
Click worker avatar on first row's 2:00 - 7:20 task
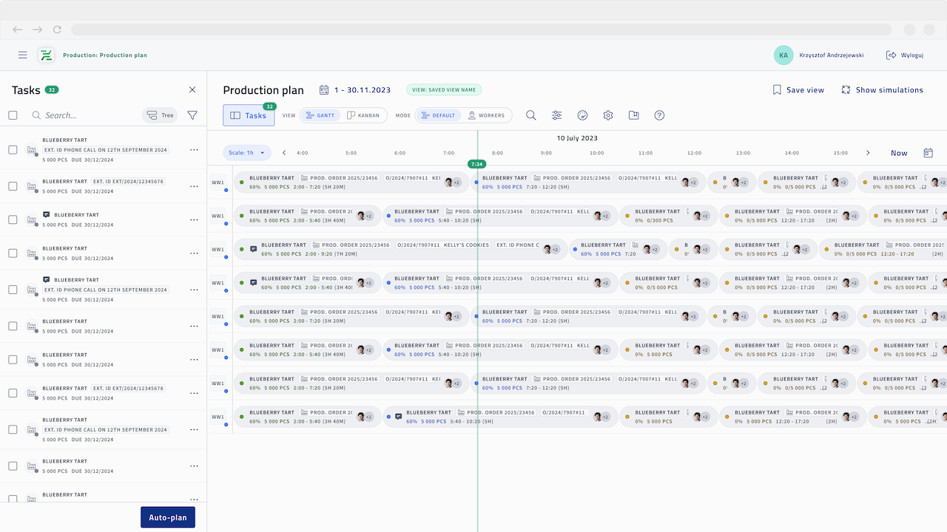coord(448,182)
